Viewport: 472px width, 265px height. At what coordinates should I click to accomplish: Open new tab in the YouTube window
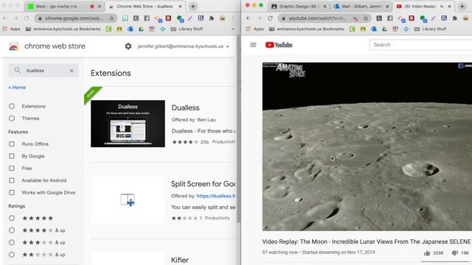[x=462, y=7]
